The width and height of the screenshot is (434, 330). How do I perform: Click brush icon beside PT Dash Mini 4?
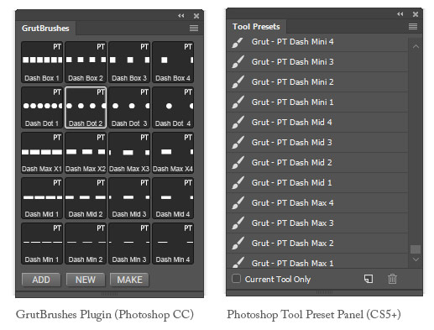[x=238, y=42]
